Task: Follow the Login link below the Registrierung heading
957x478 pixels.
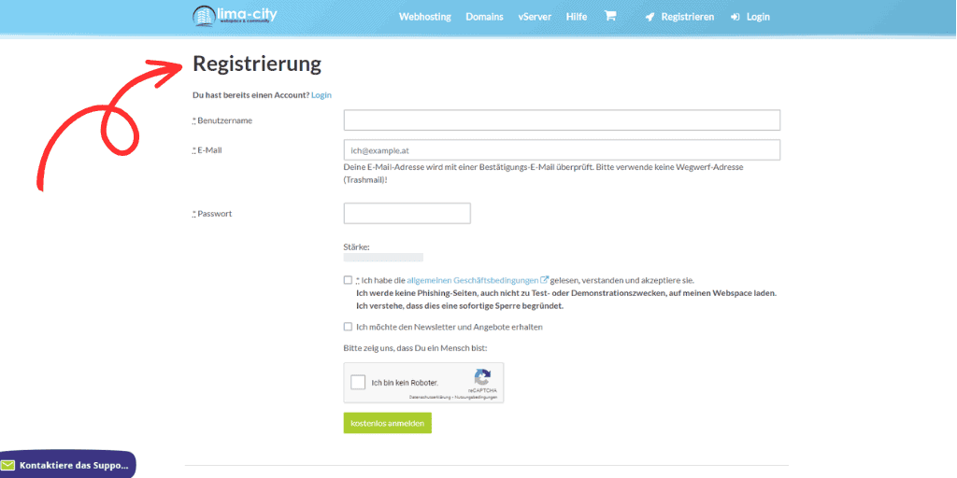Action: [321, 95]
